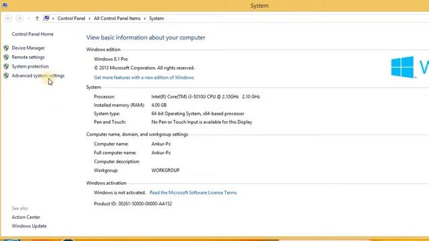Click the computer icon in address bar
Viewport: 429px width, 241px height.
[x=46, y=18]
